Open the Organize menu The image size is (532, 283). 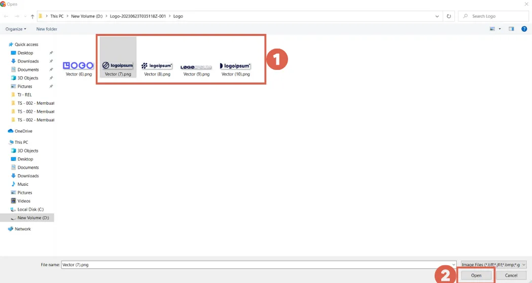pyautogui.click(x=16, y=29)
